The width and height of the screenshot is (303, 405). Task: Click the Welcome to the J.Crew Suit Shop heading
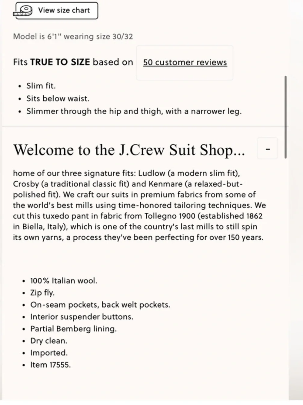pos(129,149)
